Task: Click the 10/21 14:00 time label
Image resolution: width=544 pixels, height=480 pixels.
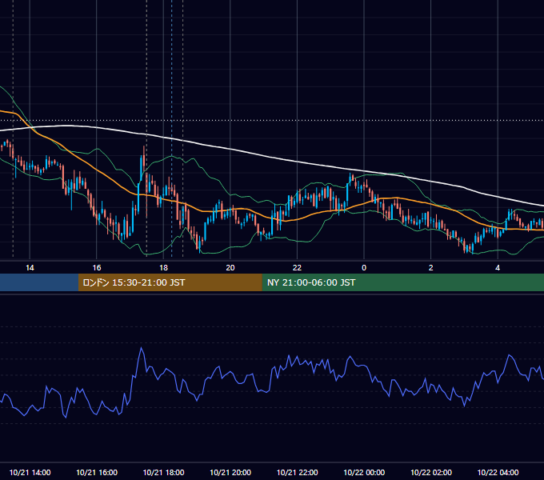Action: click(x=30, y=472)
